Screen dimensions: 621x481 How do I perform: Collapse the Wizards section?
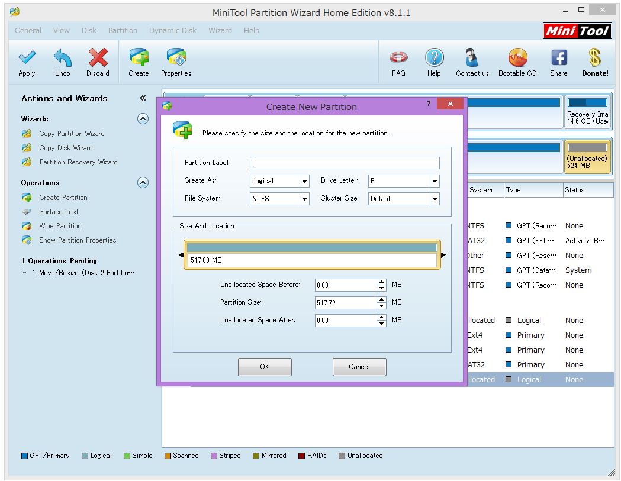(x=143, y=118)
